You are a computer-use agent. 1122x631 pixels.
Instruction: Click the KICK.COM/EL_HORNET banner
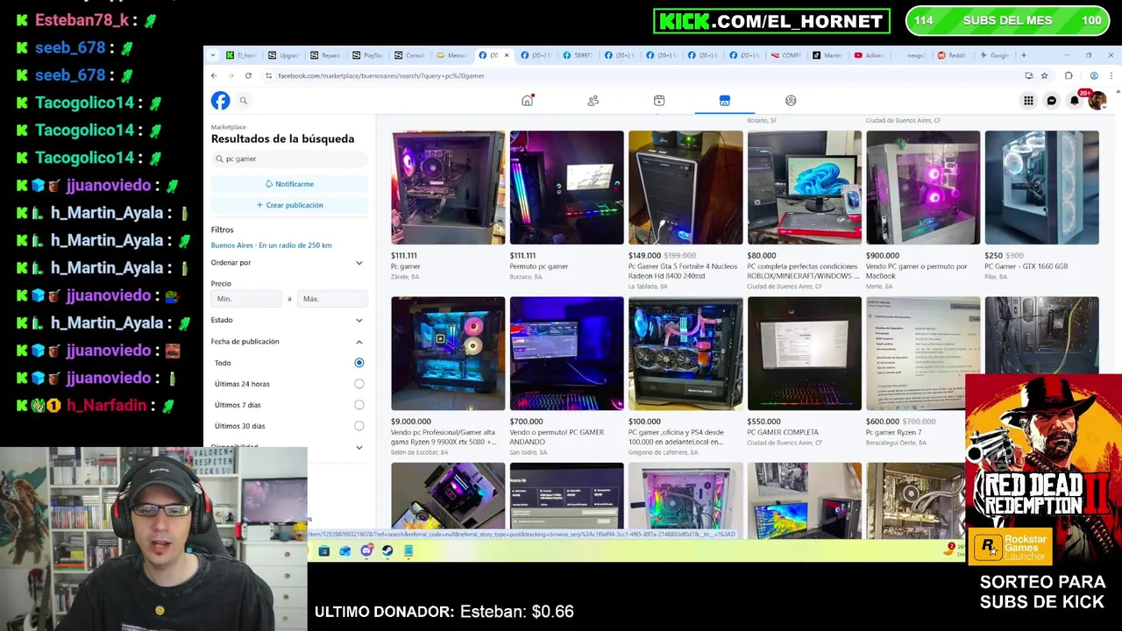(x=771, y=21)
